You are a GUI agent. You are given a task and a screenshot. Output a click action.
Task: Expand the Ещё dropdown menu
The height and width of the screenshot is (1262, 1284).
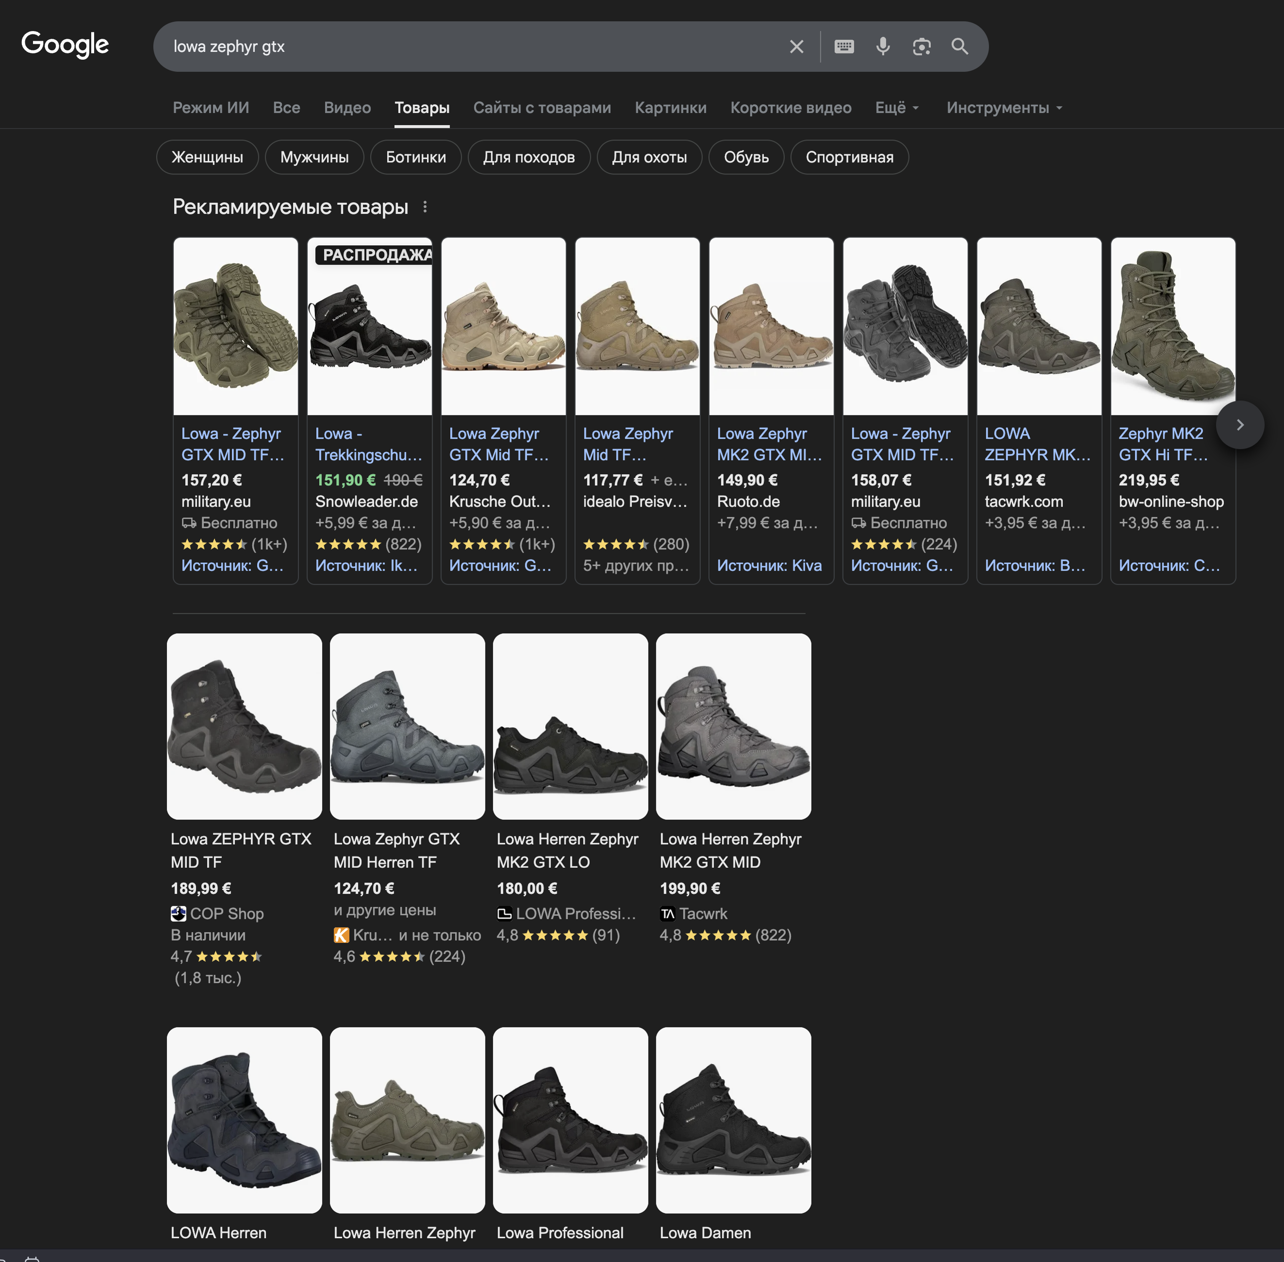[897, 107]
